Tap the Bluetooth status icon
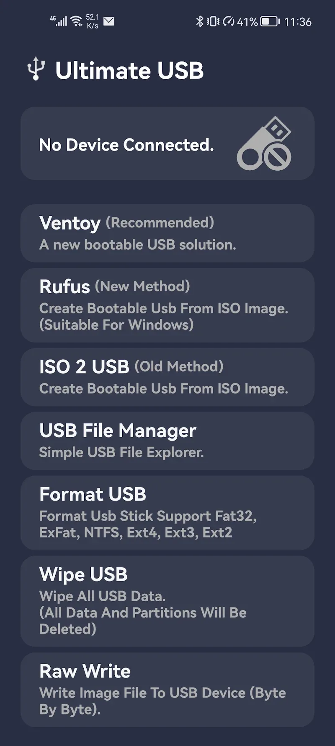This screenshot has height=746, width=335. pyautogui.click(x=199, y=21)
